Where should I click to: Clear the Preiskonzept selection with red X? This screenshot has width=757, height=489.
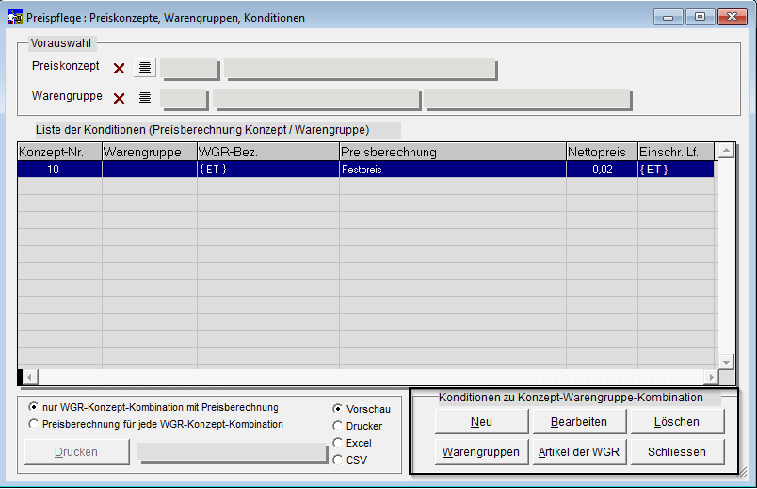(x=119, y=68)
